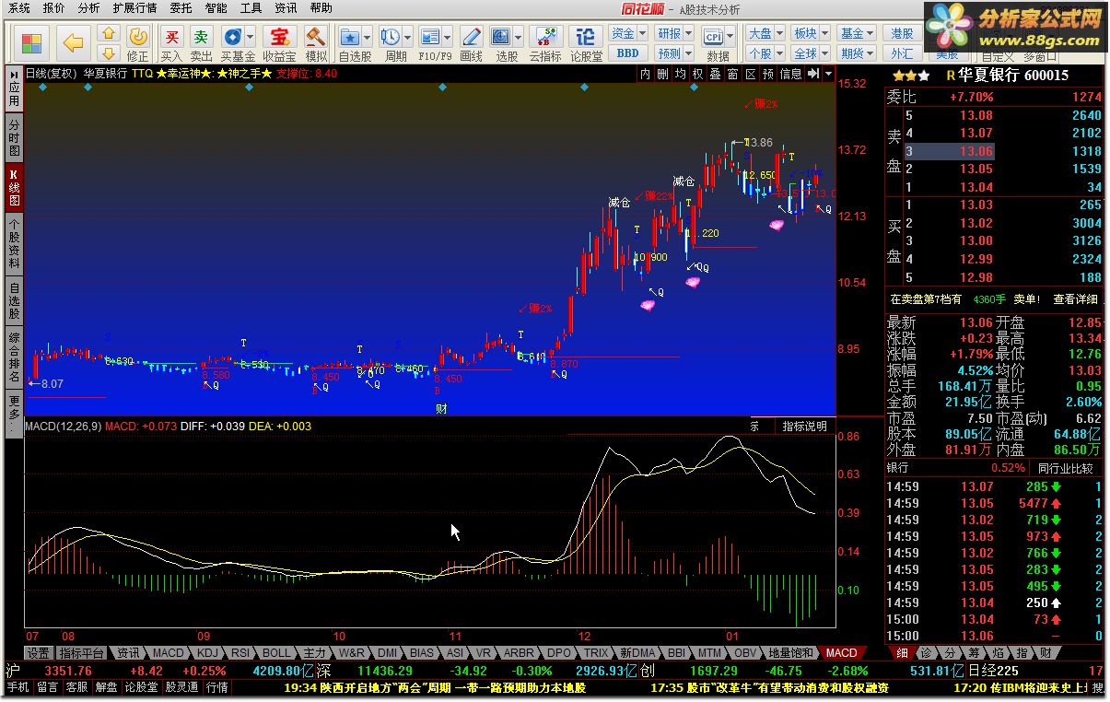The image size is (1110, 702).
Task: Click the chart collapse arrow next to 信息
Action: 813,74
